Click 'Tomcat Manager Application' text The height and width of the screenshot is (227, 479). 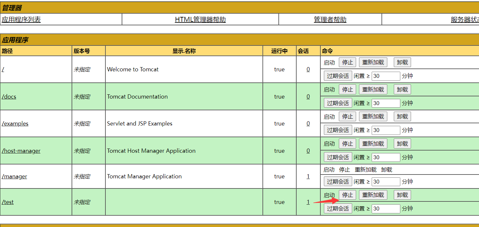pyautogui.click(x=144, y=176)
